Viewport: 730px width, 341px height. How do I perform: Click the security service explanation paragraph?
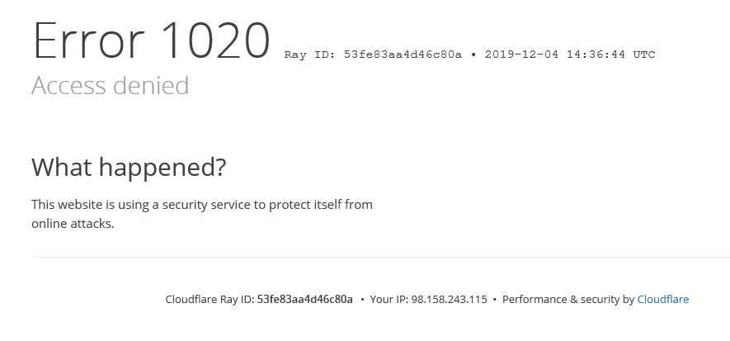pos(202,215)
